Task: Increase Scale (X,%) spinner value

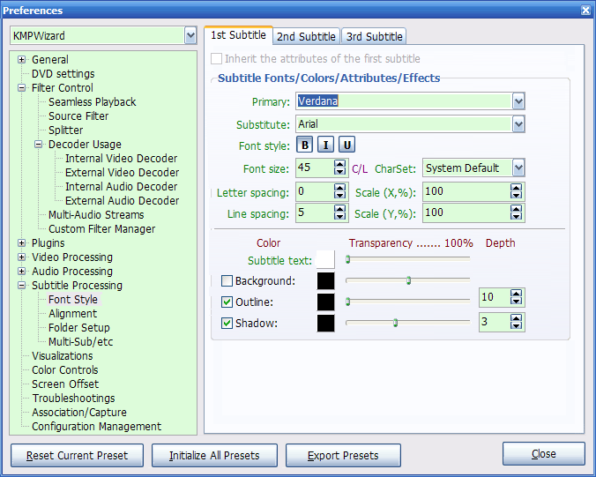Action: tap(517, 187)
